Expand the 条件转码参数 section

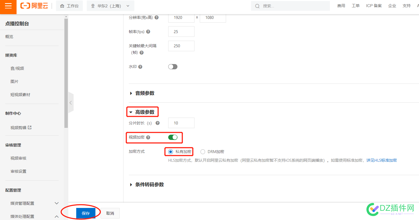click(147, 185)
